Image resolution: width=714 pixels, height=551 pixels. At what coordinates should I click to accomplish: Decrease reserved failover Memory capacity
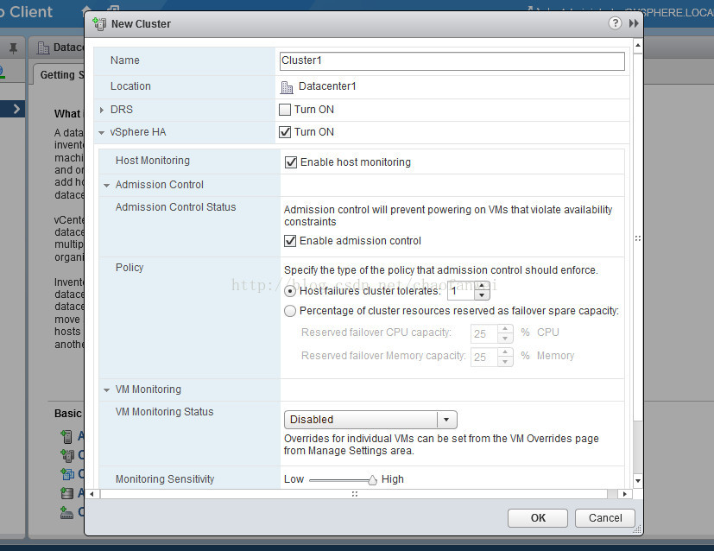click(x=505, y=362)
